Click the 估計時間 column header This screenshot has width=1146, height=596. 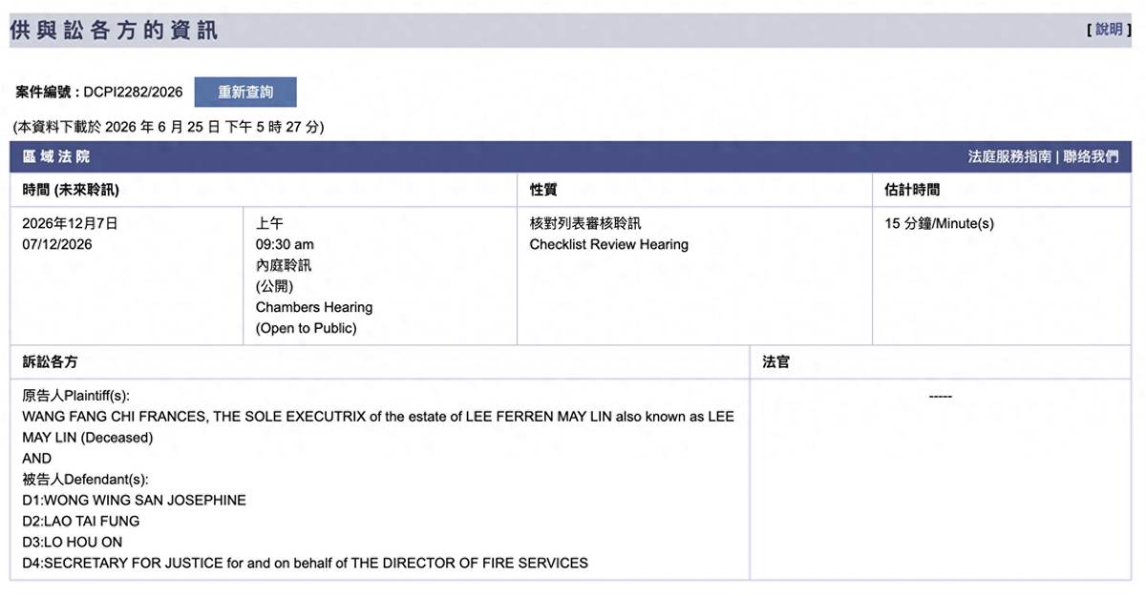pyautogui.click(x=912, y=190)
